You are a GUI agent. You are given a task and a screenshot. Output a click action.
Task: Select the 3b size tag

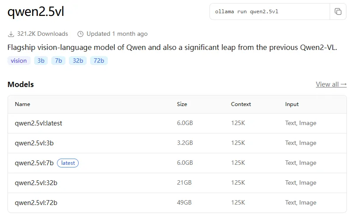pyautogui.click(x=41, y=61)
